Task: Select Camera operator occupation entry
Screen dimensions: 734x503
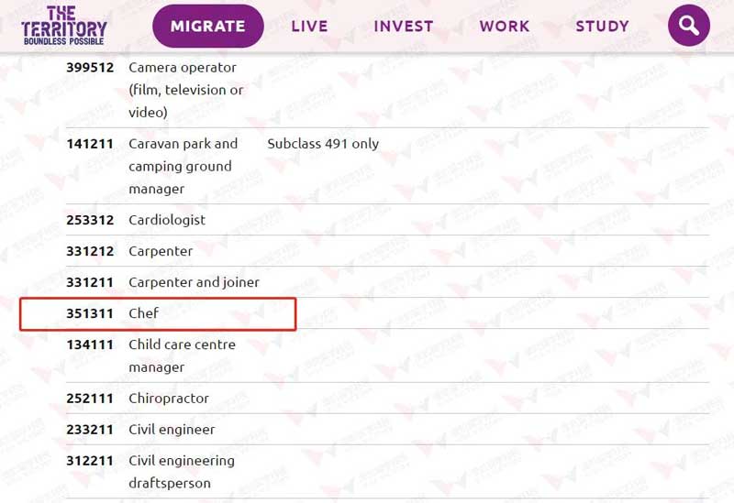Action: pos(186,90)
